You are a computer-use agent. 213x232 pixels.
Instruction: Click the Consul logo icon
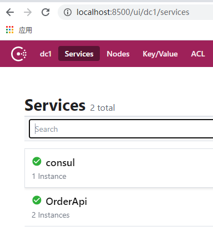(x=19, y=54)
